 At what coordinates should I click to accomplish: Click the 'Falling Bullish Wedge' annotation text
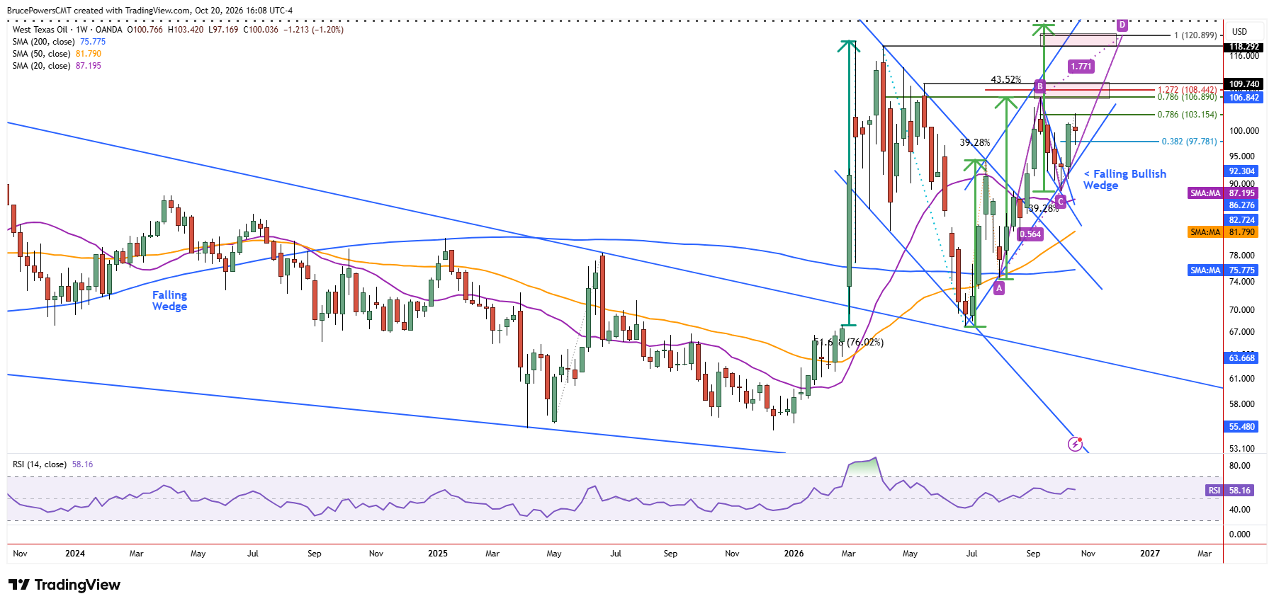pos(1125,180)
